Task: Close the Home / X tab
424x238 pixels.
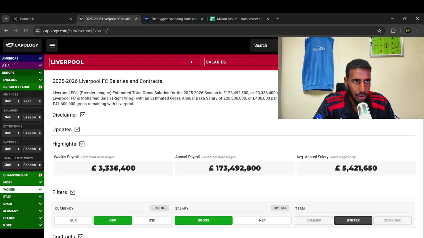Action: coord(71,19)
